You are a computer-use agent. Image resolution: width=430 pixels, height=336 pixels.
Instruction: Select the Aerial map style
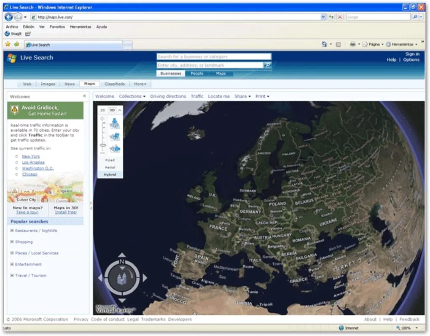(x=110, y=167)
